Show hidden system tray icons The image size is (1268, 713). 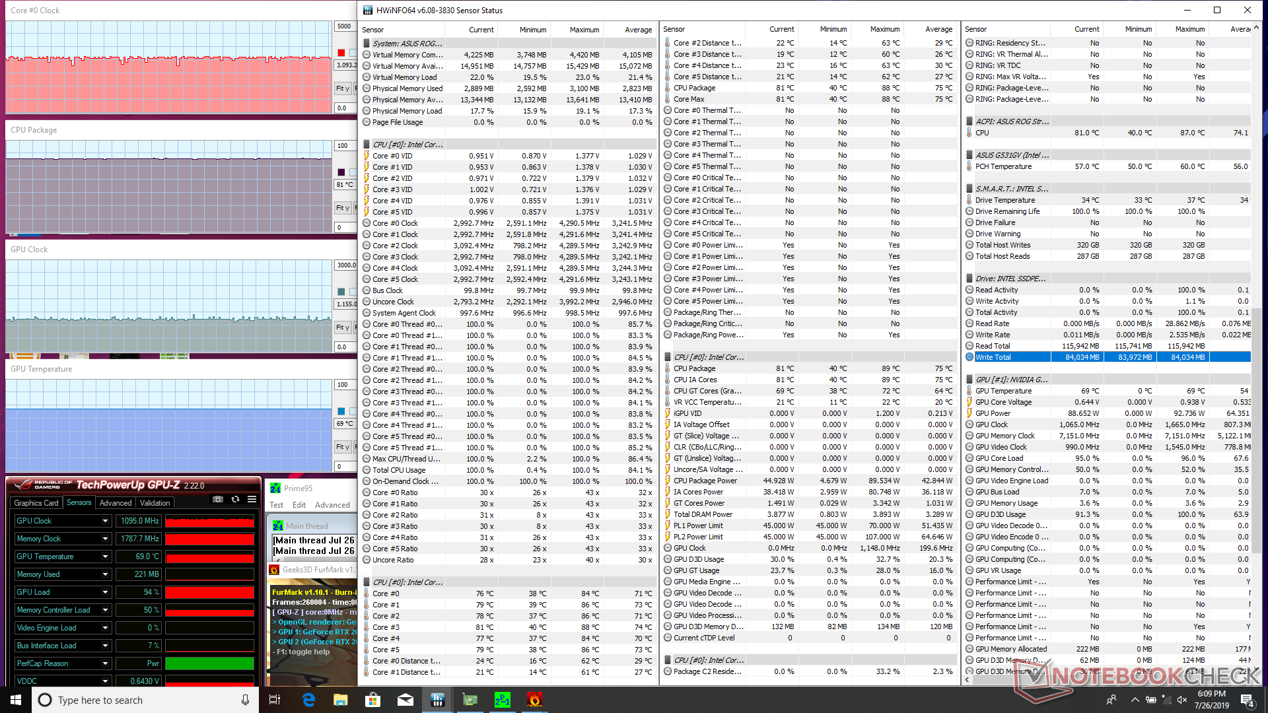click(1135, 700)
